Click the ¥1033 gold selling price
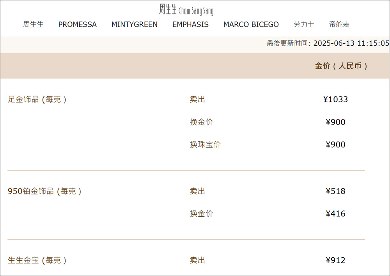This screenshot has height=276, width=390. (335, 100)
